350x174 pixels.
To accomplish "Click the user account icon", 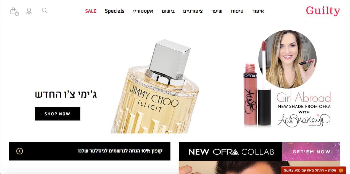I will [29, 11].
